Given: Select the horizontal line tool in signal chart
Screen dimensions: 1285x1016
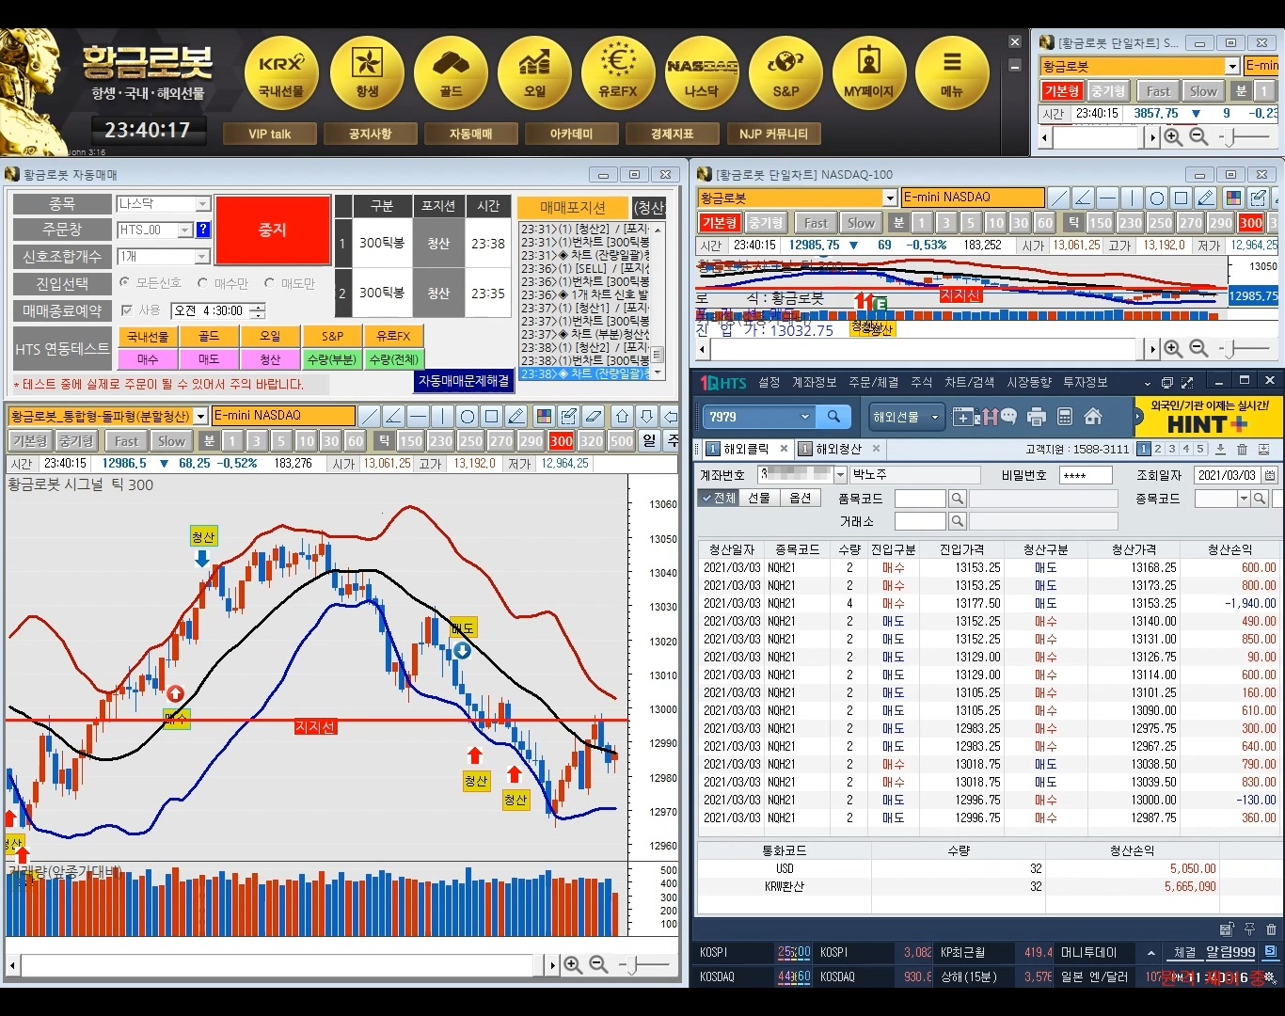Looking at the screenshot, I should coord(418,416).
